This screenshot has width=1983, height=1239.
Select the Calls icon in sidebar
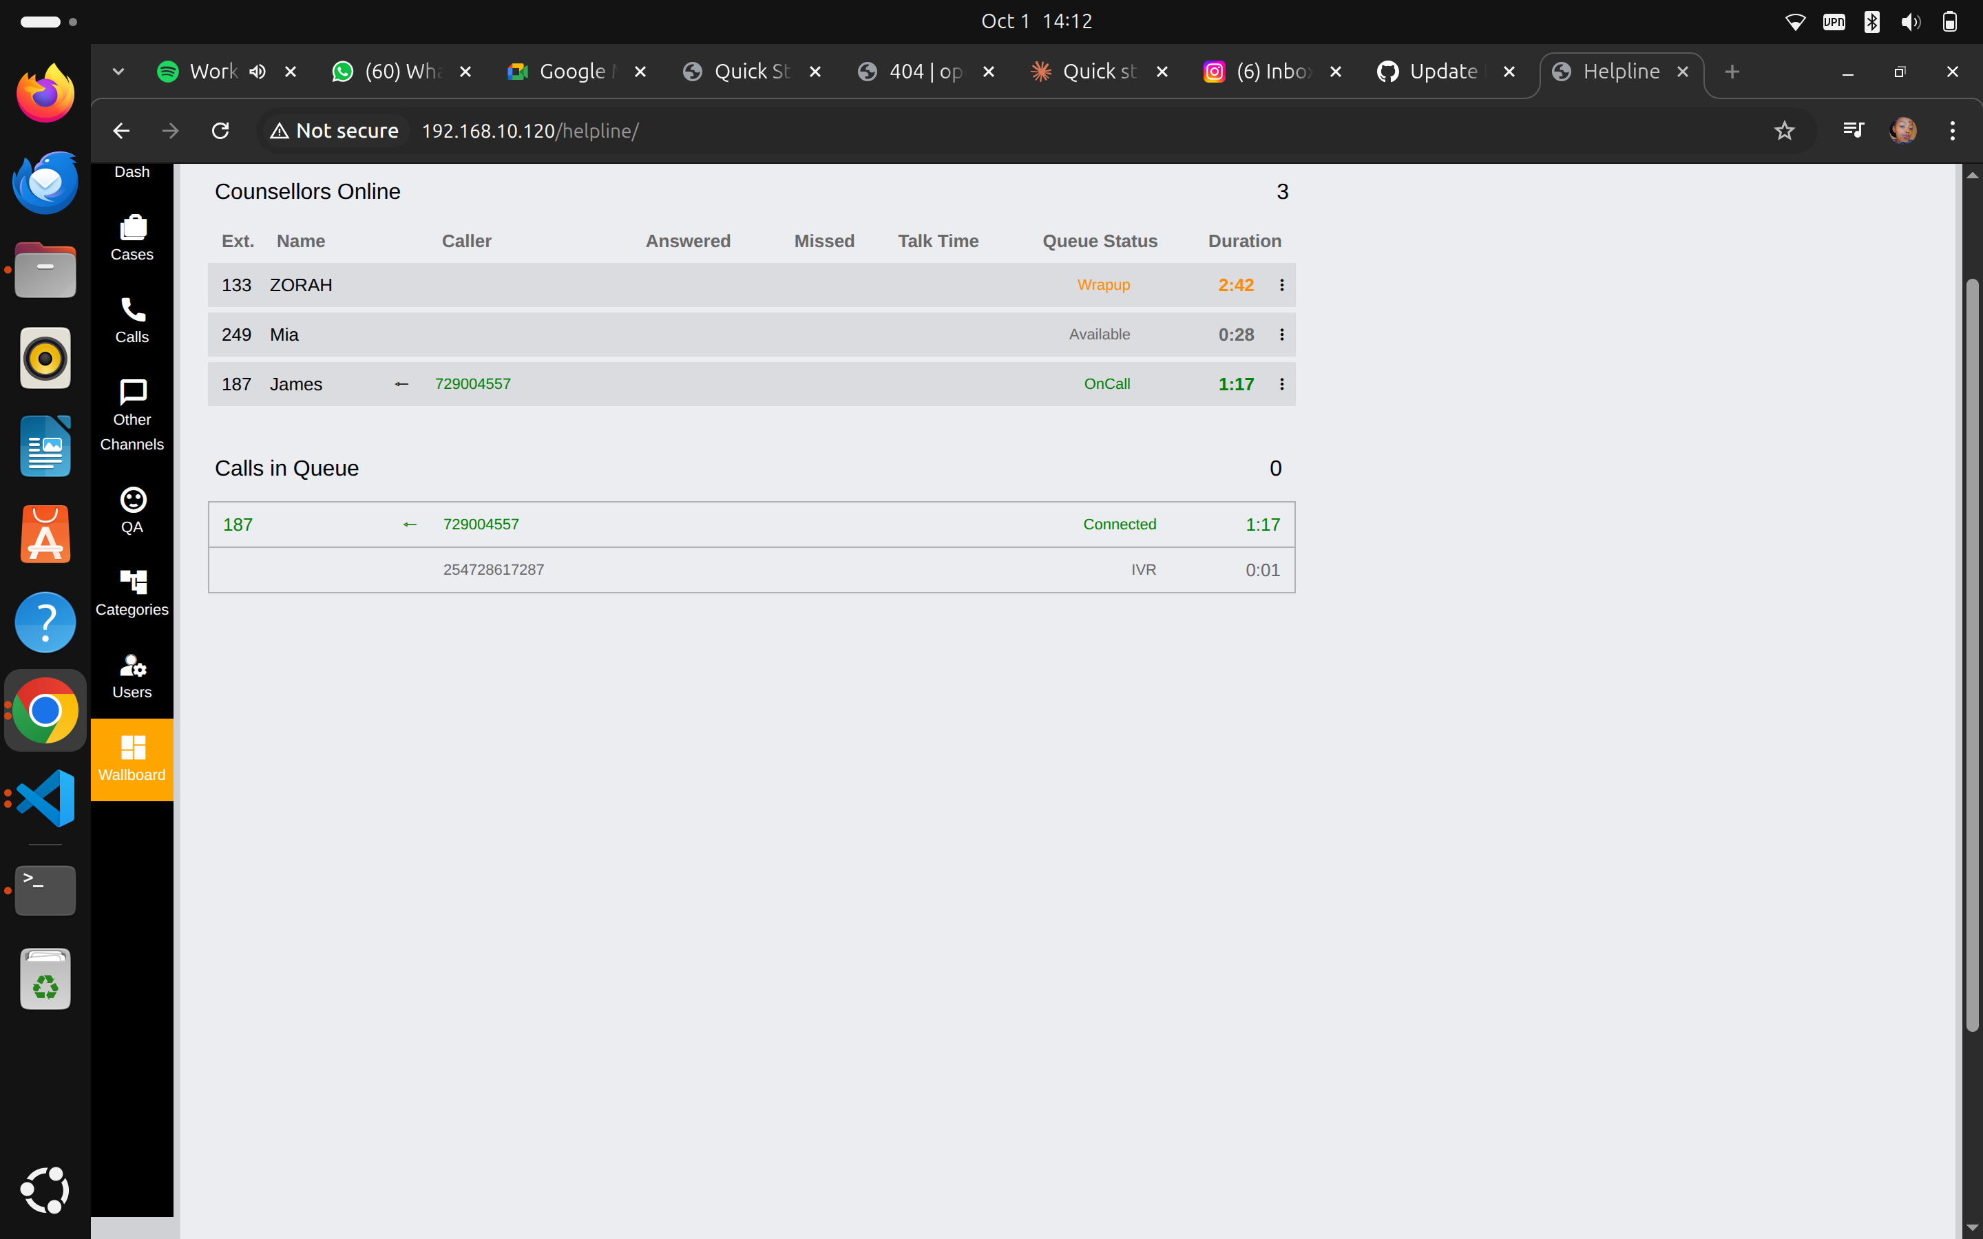pyautogui.click(x=132, y=319)
